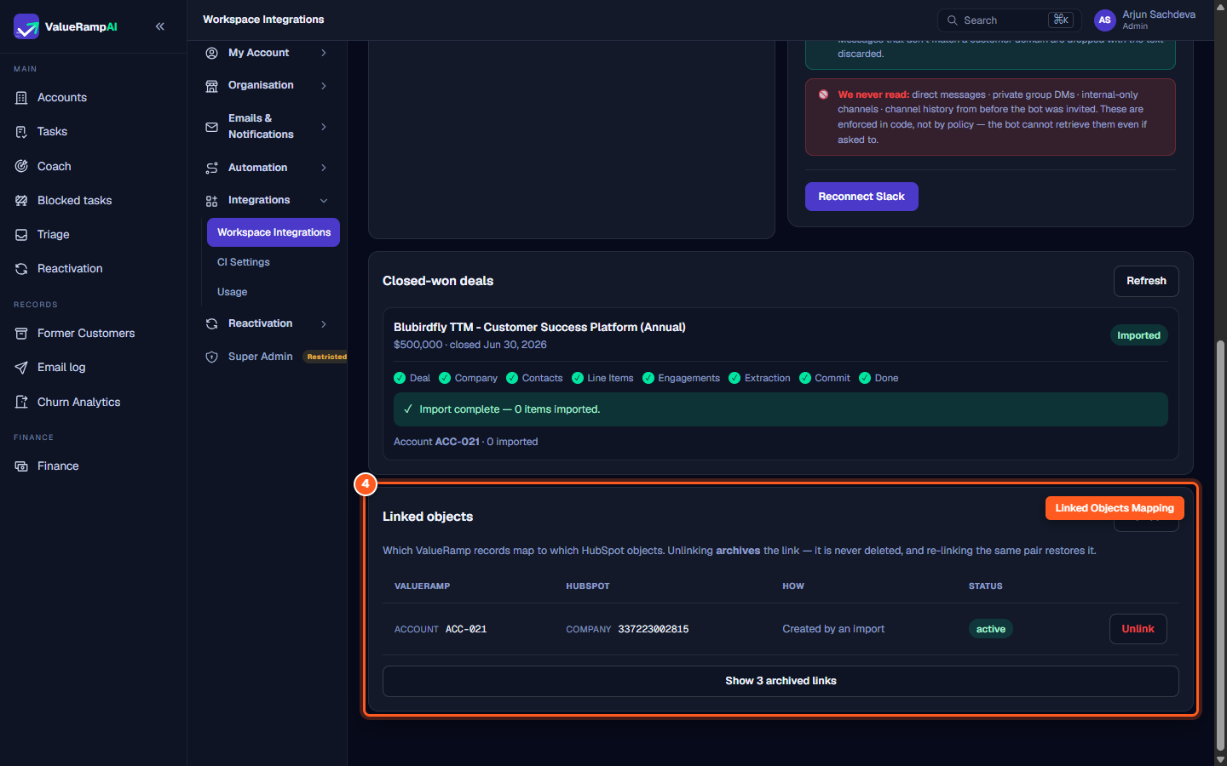Click the HUBSPOT column header
This screenshot has width=1227, height=766.
coord(588,586)
